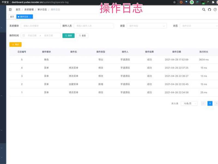The width and height of the screenshot is (218, 164).
Task: Click the 操作日期 column header
Action: [177, 52]
